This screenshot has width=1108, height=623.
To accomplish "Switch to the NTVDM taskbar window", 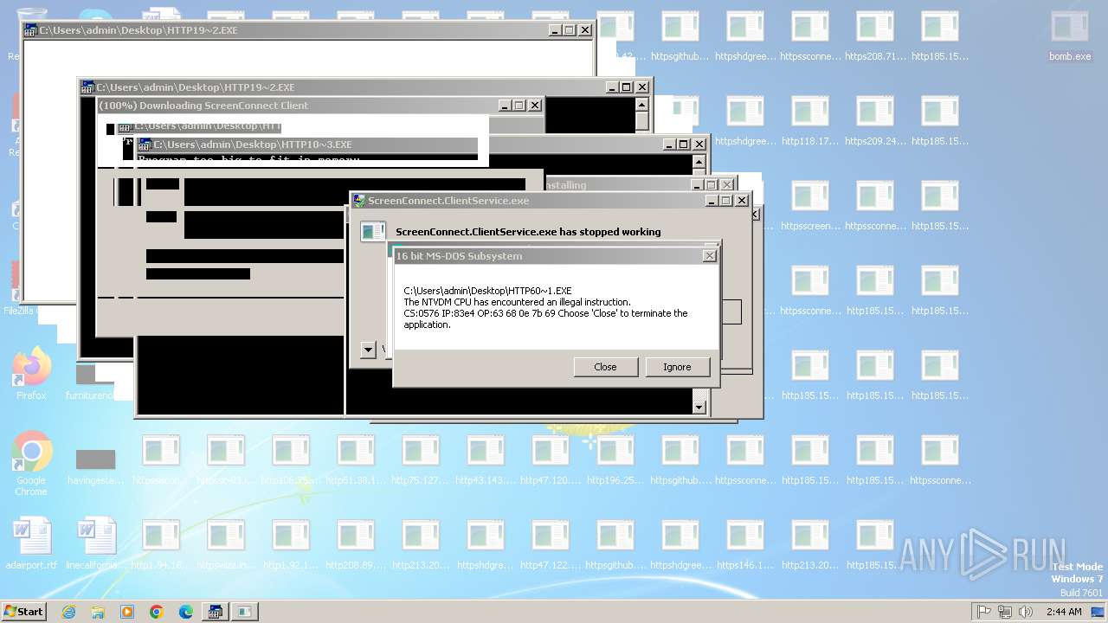I will tap(214, 612).
